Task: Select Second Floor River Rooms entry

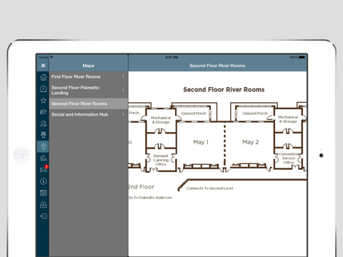Action: [89, 104]
